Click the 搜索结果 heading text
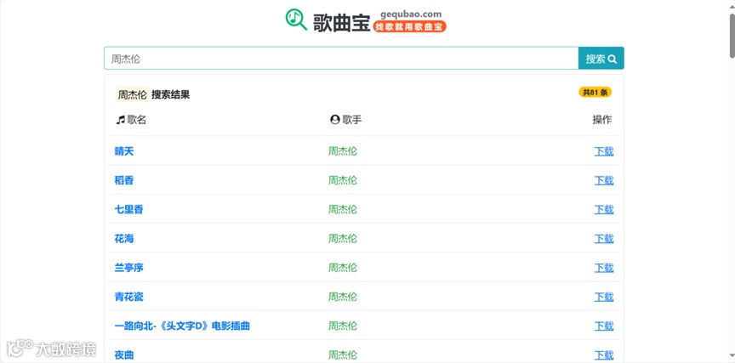735x363 pixels. point(171,94)
